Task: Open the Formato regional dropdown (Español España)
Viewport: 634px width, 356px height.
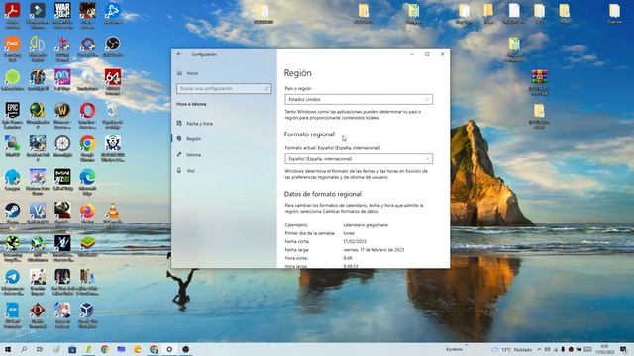Action: coord(359,159)
